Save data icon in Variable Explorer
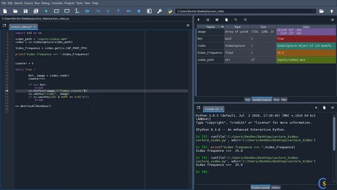 click(207, 20)
